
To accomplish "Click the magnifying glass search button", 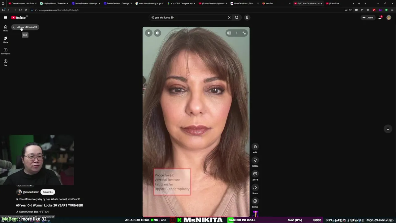I will (237, 18).
